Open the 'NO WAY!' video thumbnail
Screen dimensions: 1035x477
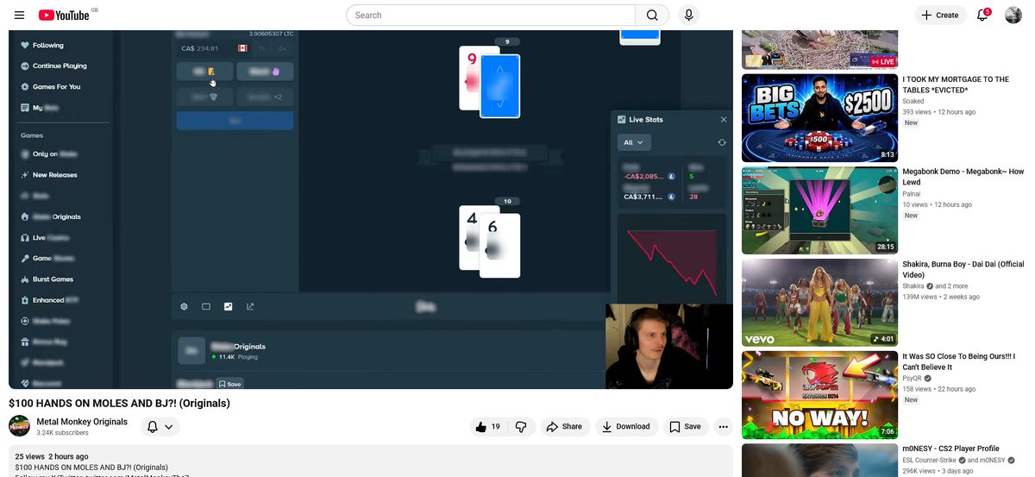(x=819, y=395)
